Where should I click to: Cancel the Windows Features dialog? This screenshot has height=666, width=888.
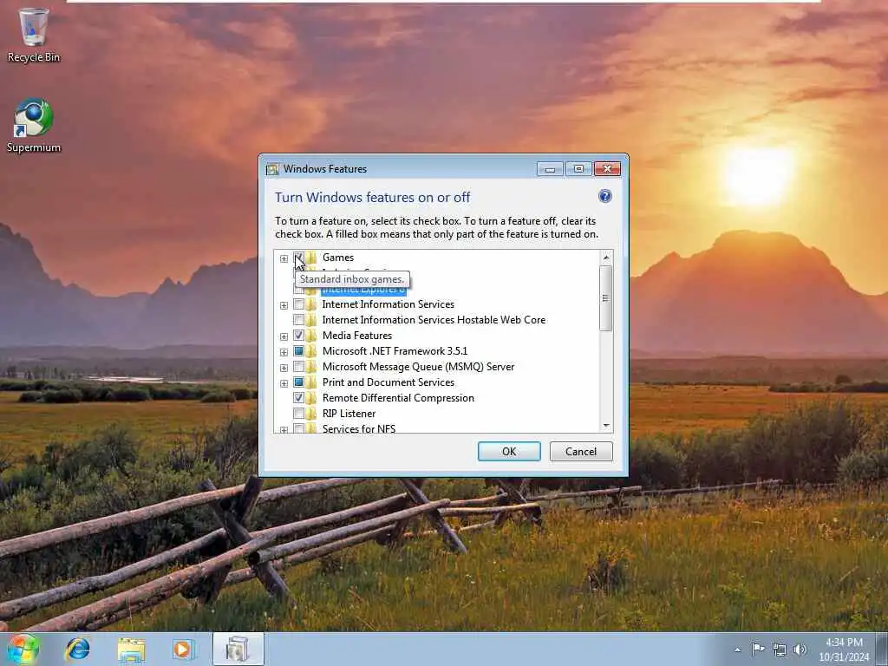coord(581,451)
